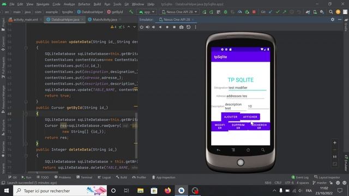Click the red Stop app button
The height and width of the screenshot is (196, 349).
tap(254, 12)
